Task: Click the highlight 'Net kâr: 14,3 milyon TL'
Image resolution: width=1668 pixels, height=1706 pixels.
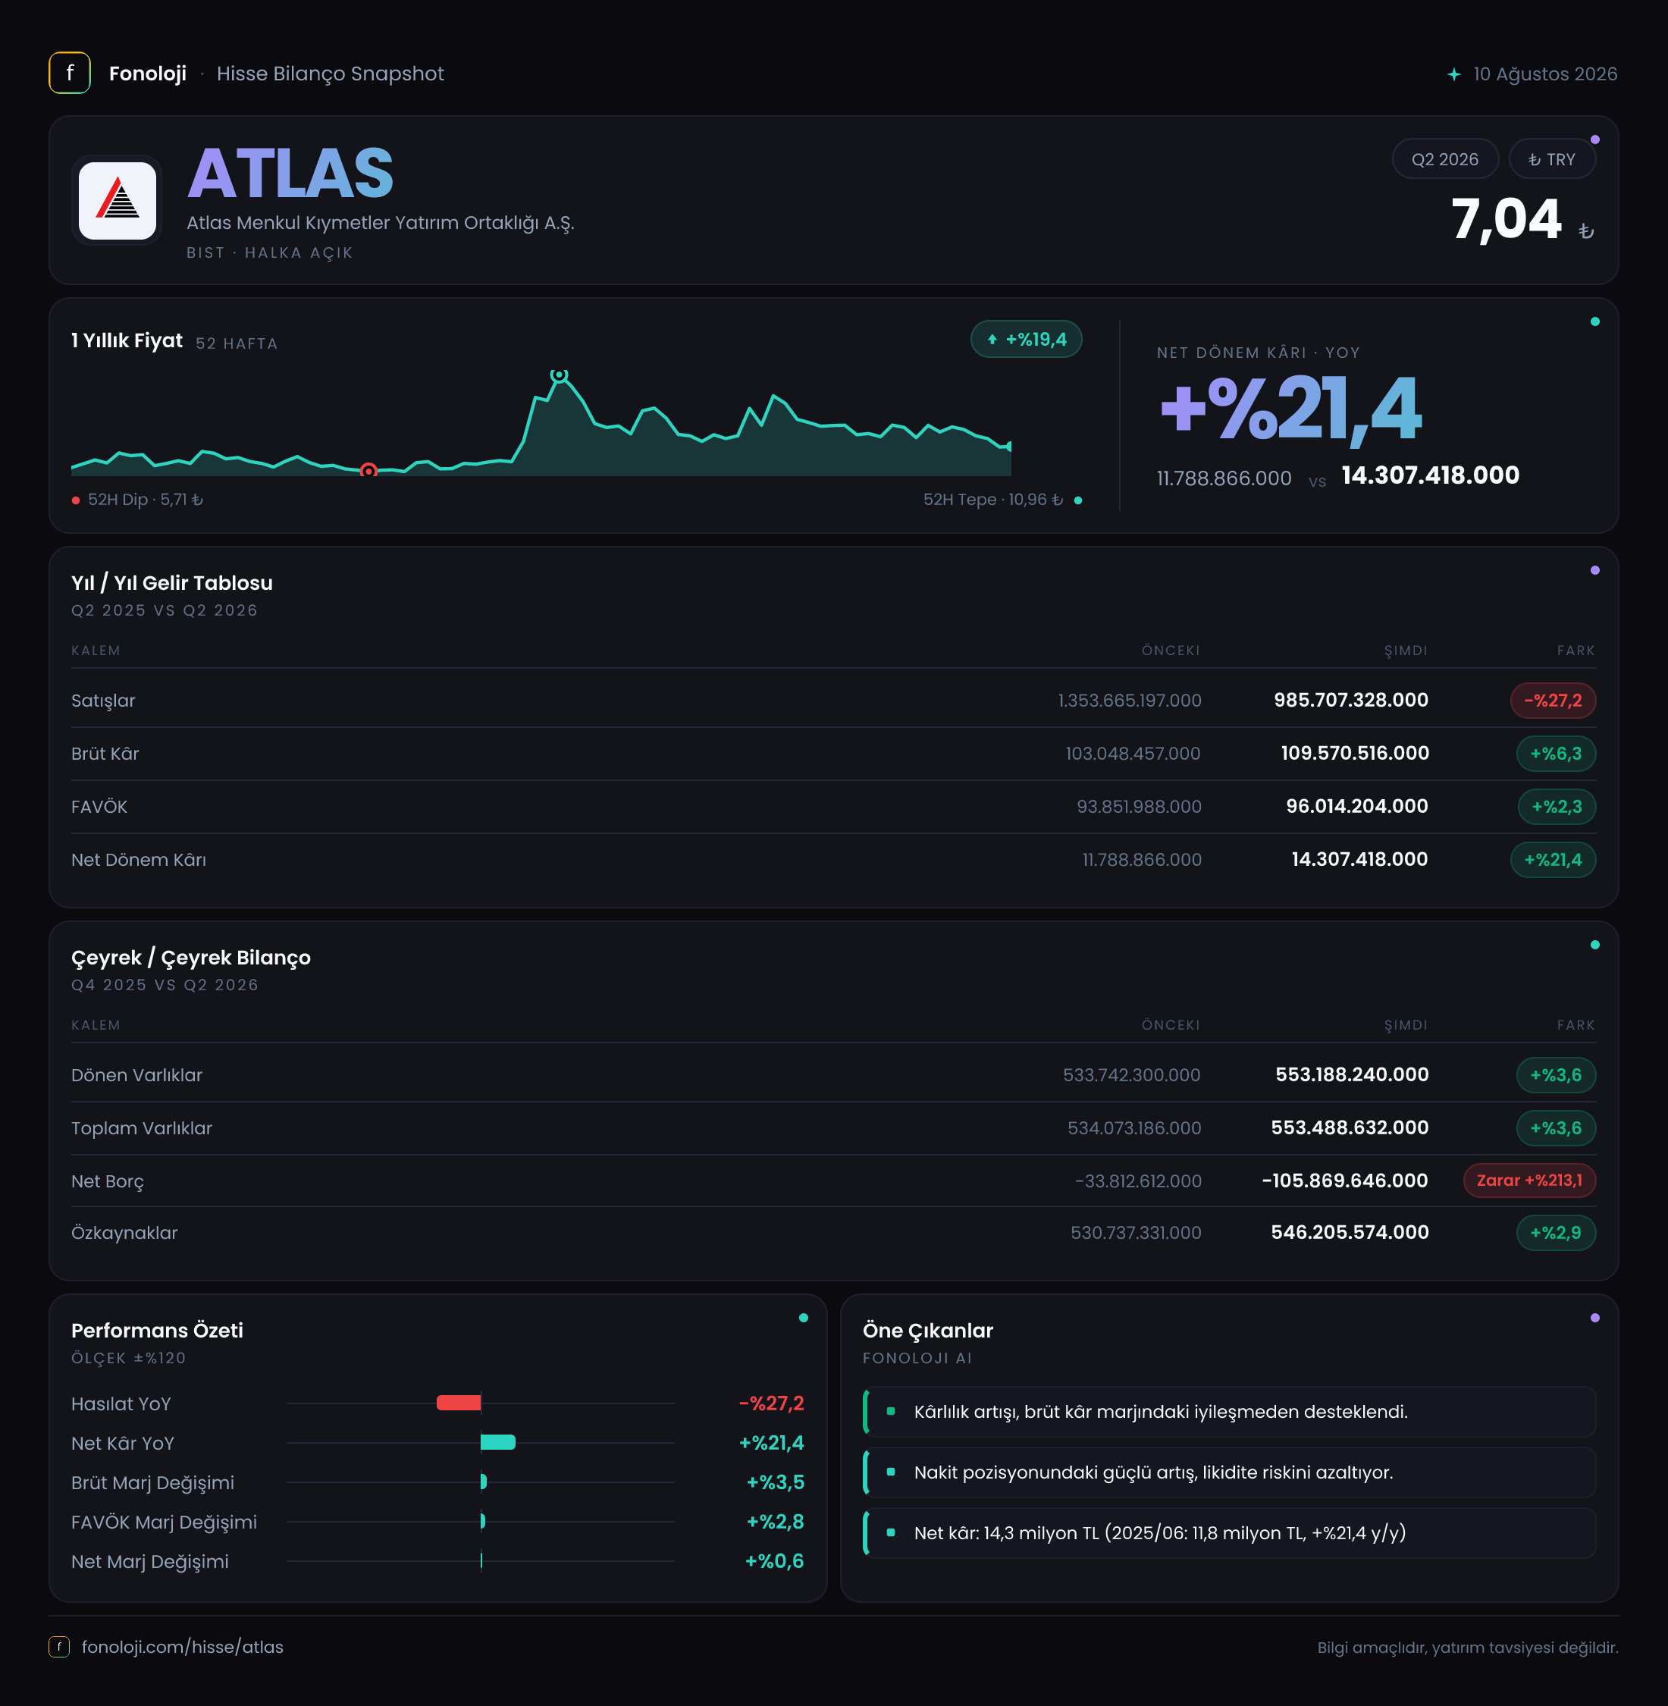Action: (x=1229, y=1532)
